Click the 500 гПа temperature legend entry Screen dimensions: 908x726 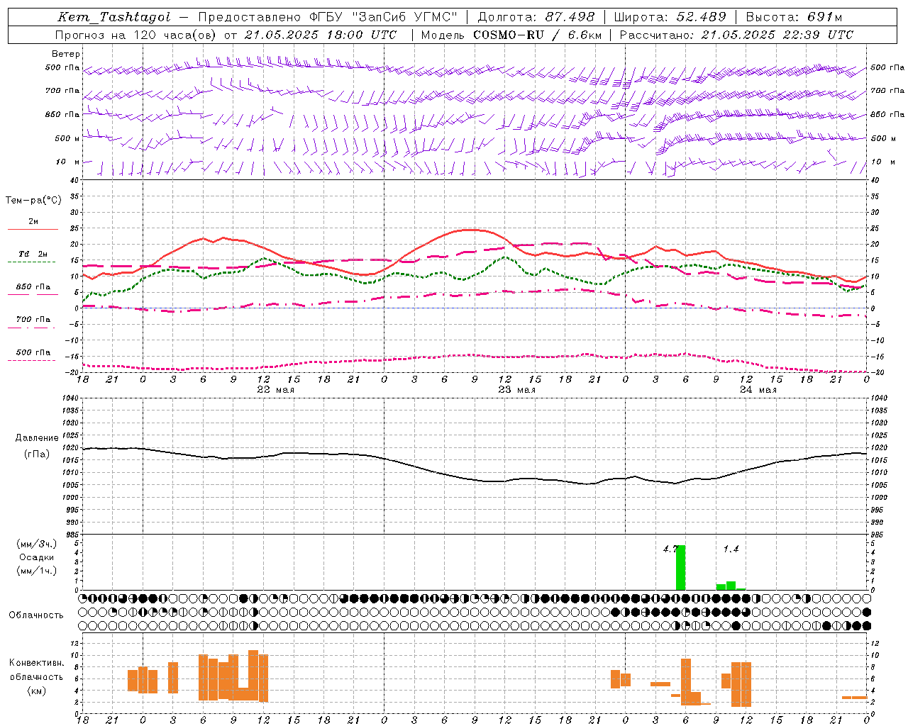pos(33,352)
